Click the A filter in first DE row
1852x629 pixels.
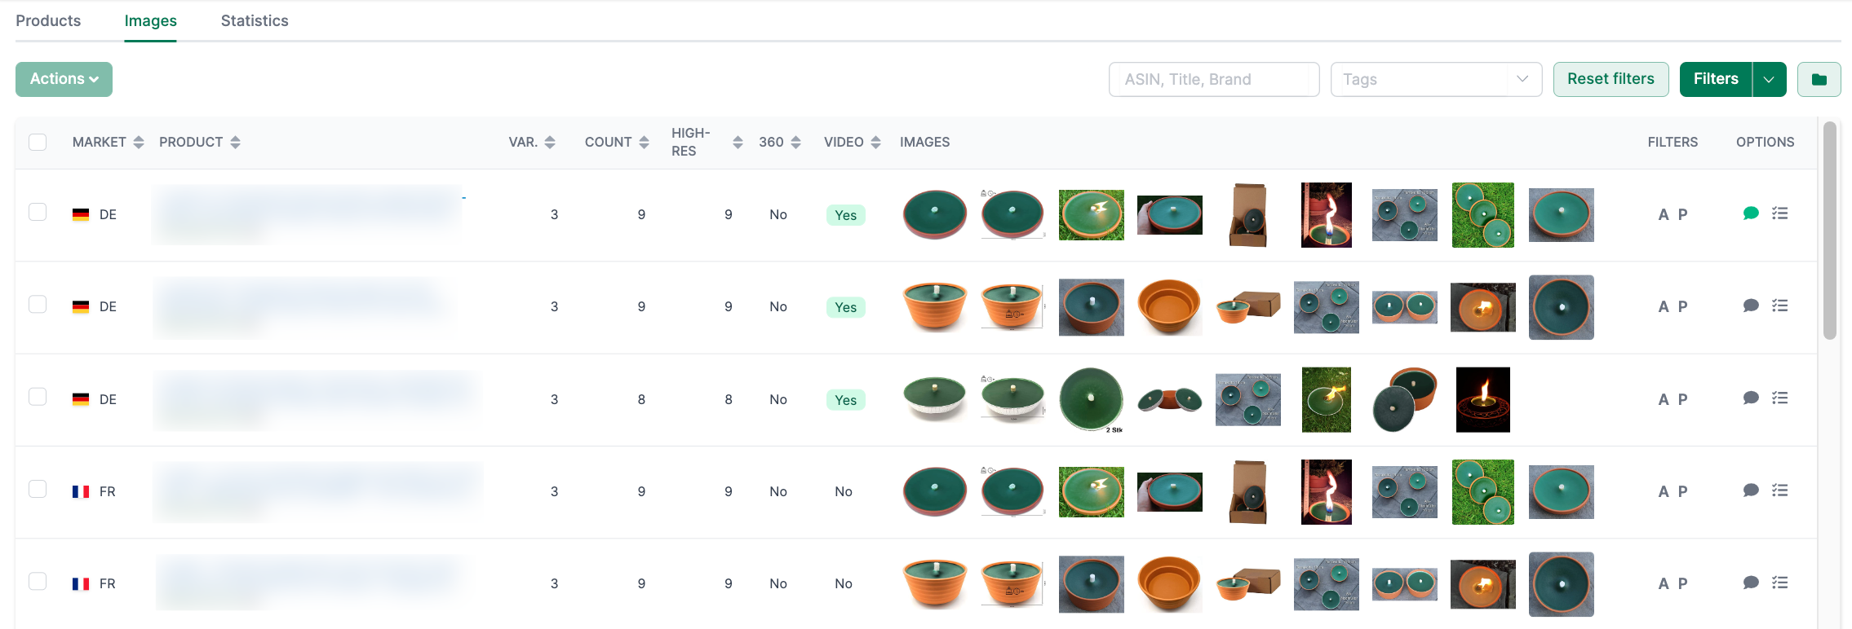1664,215
